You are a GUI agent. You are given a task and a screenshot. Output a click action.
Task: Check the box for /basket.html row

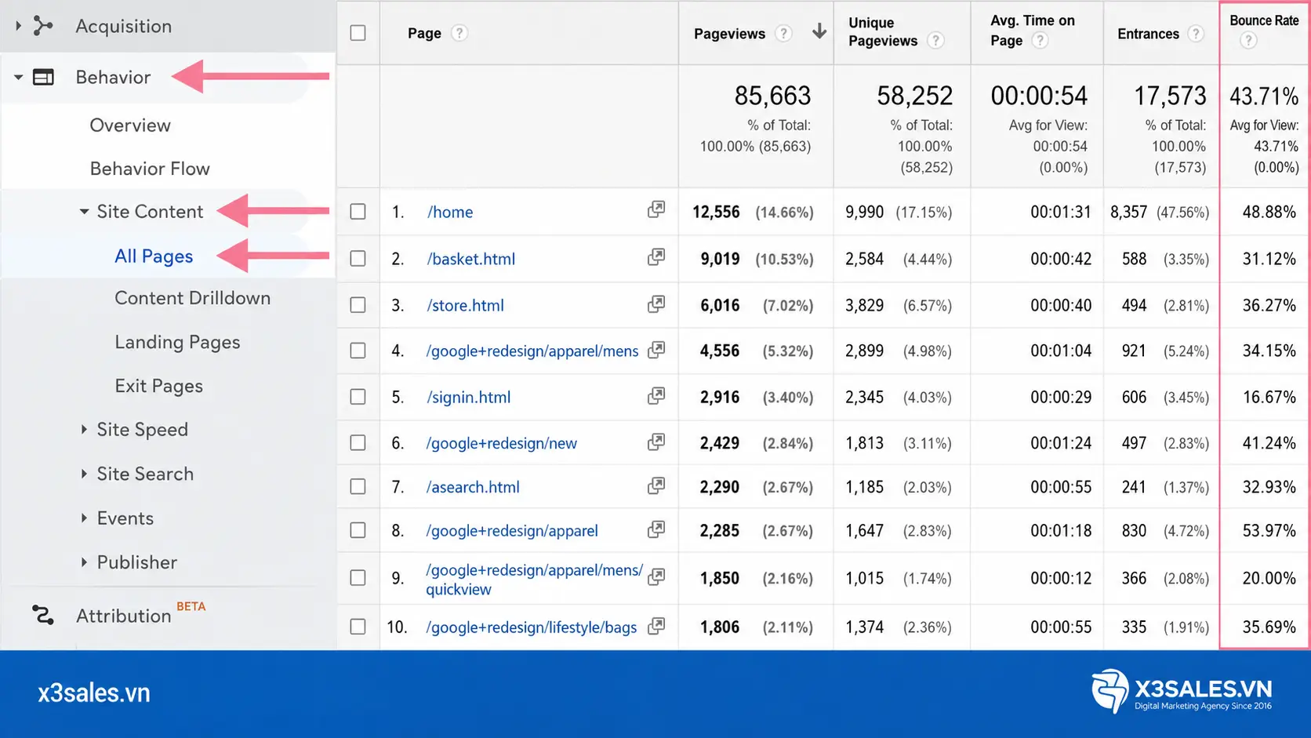pos(358,259)
